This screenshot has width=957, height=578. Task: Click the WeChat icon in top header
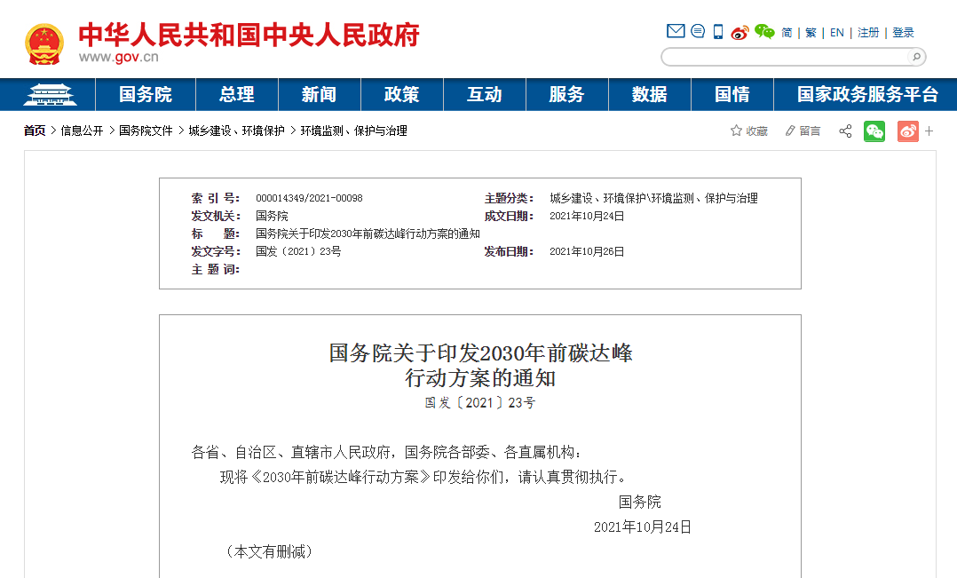(x=764, y=32)
